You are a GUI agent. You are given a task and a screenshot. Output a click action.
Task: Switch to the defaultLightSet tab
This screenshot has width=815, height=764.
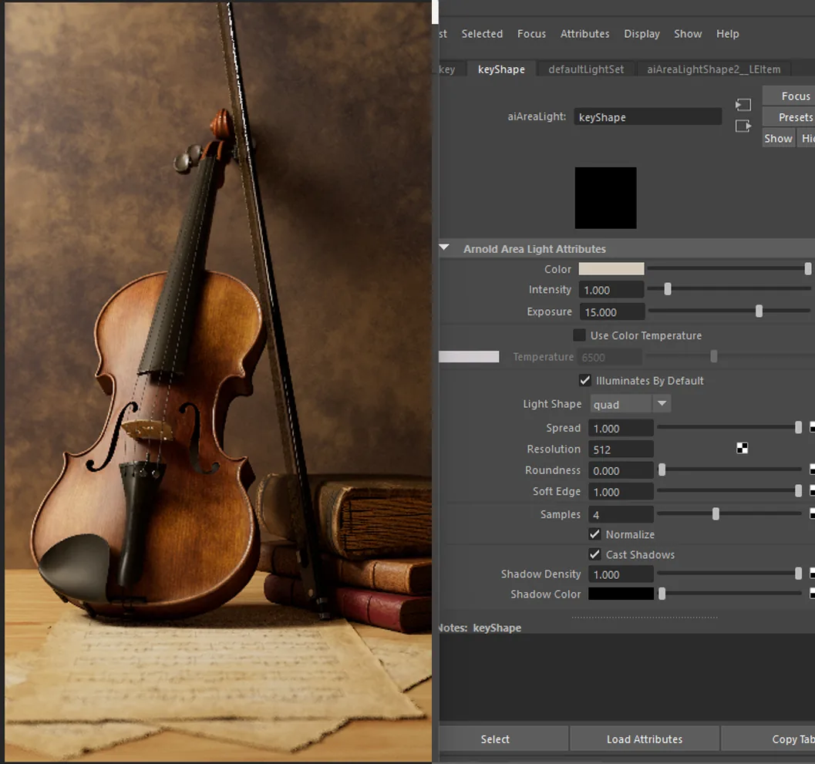tap(586, 69)
